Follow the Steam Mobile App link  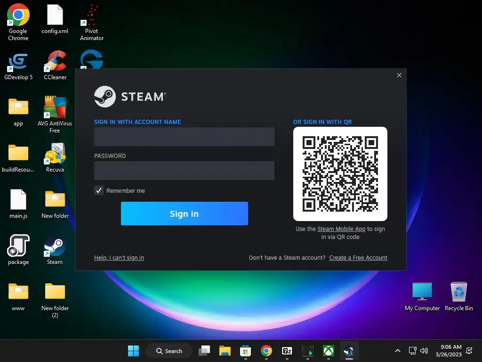(341, 229)
